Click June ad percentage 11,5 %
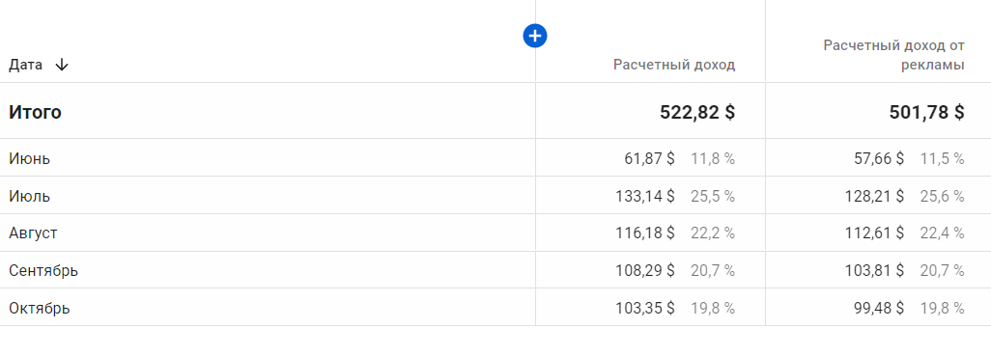 [x=943, y=158]
